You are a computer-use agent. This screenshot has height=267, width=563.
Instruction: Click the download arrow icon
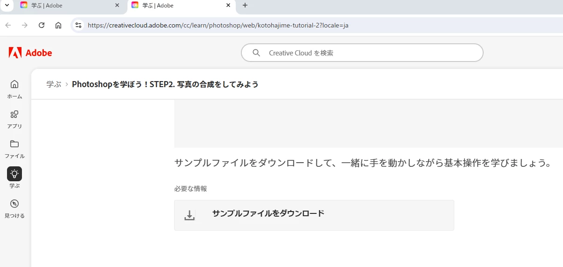click(190, 215)
